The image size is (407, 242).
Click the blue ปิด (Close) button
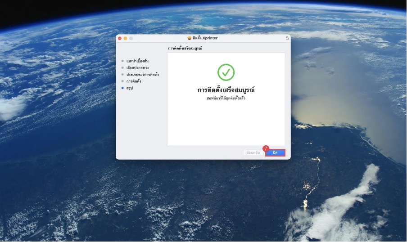275,153
